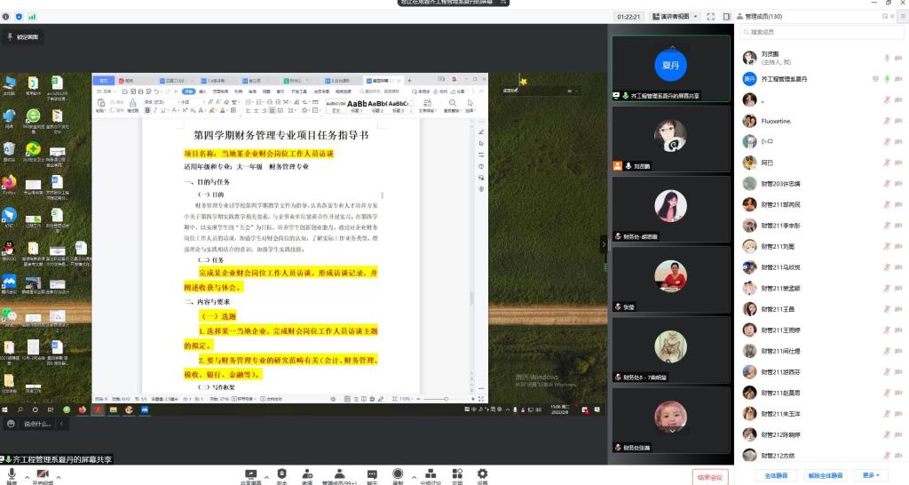The width and height of the screenshot is (909, 485).
Task: Click the Windows Start button in shared screen
Action: 5,409
